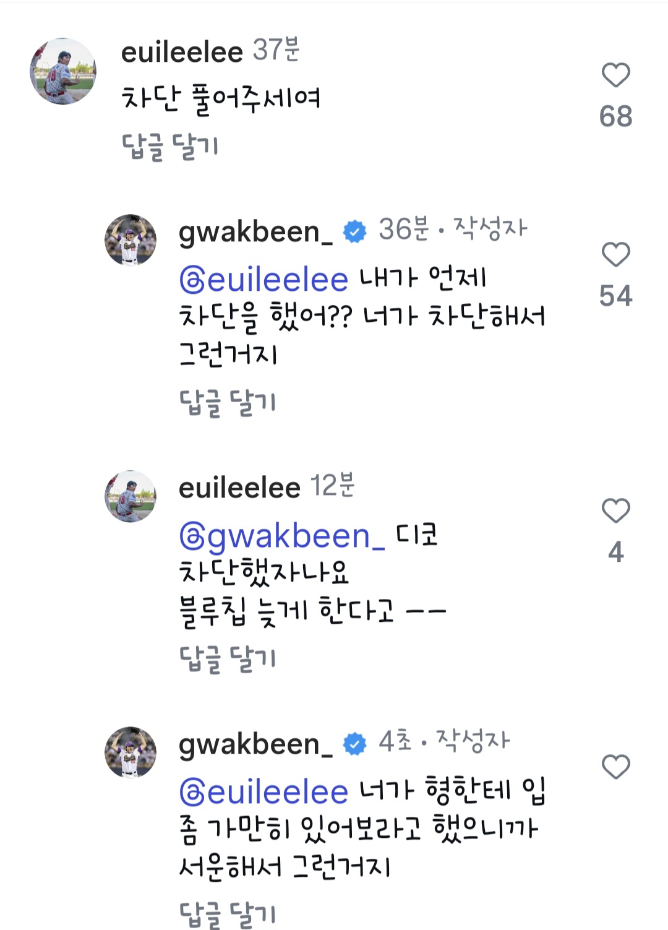
Task: Like gwakbeen_'s reply with 54 likes
Action: pyautogui.click(x=615, y=255)
